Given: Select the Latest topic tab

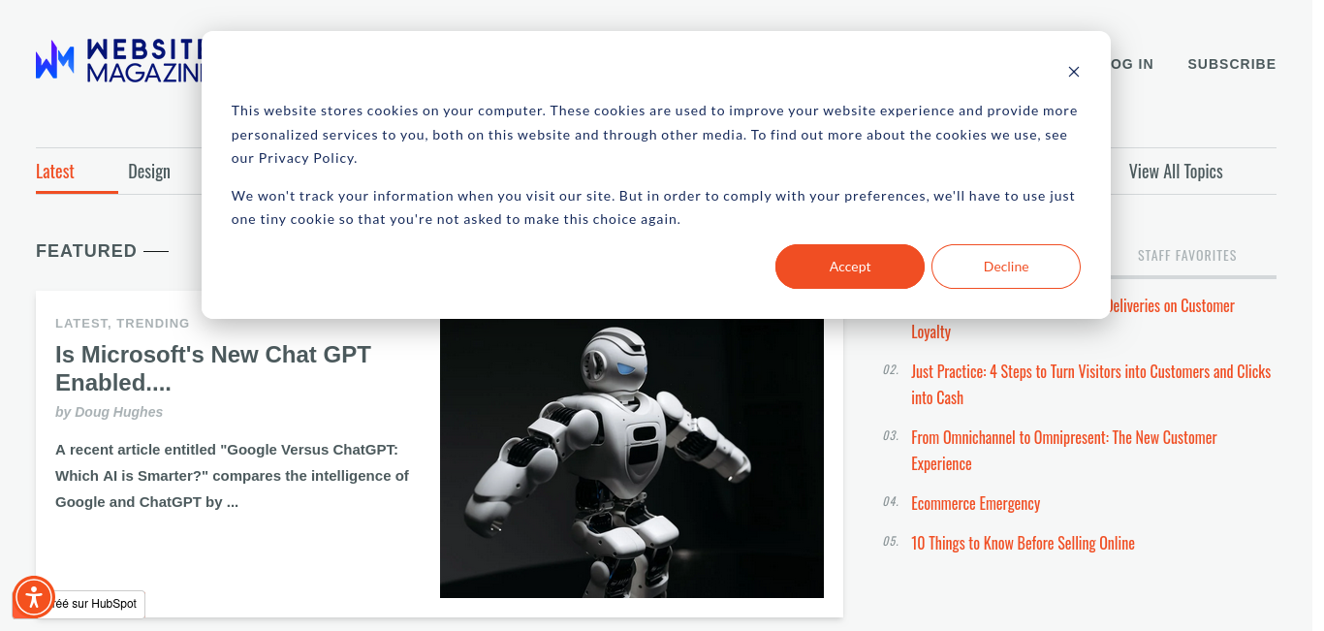Looking at the screenshot, I should [x=55, y=172].
